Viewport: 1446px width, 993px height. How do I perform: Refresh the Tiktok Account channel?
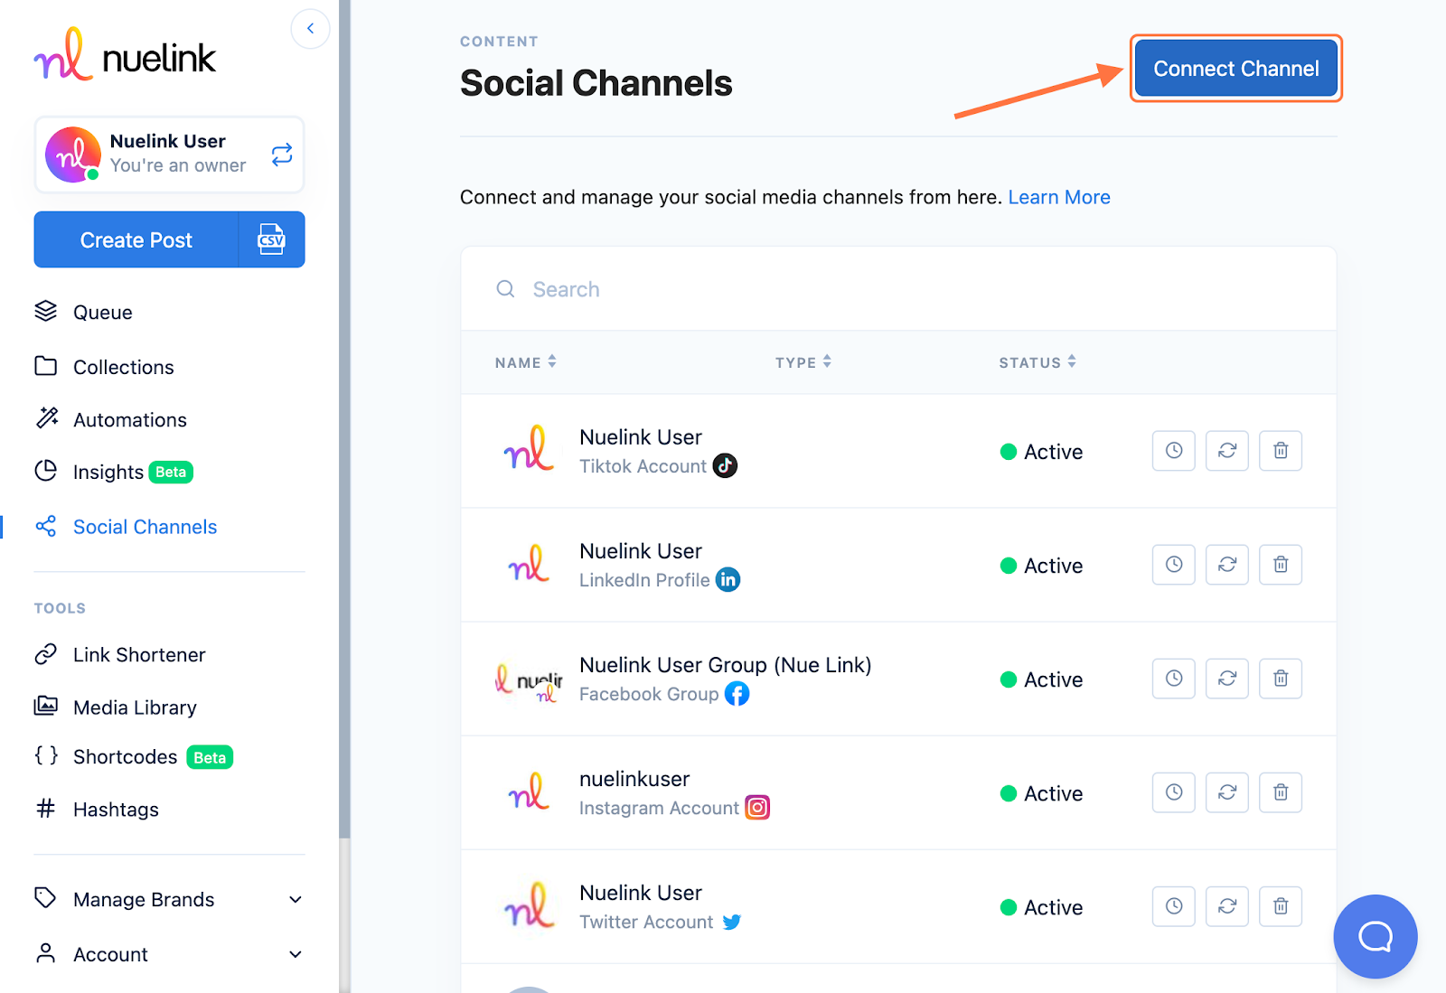pyautogui.click(x=1227, y=451)
